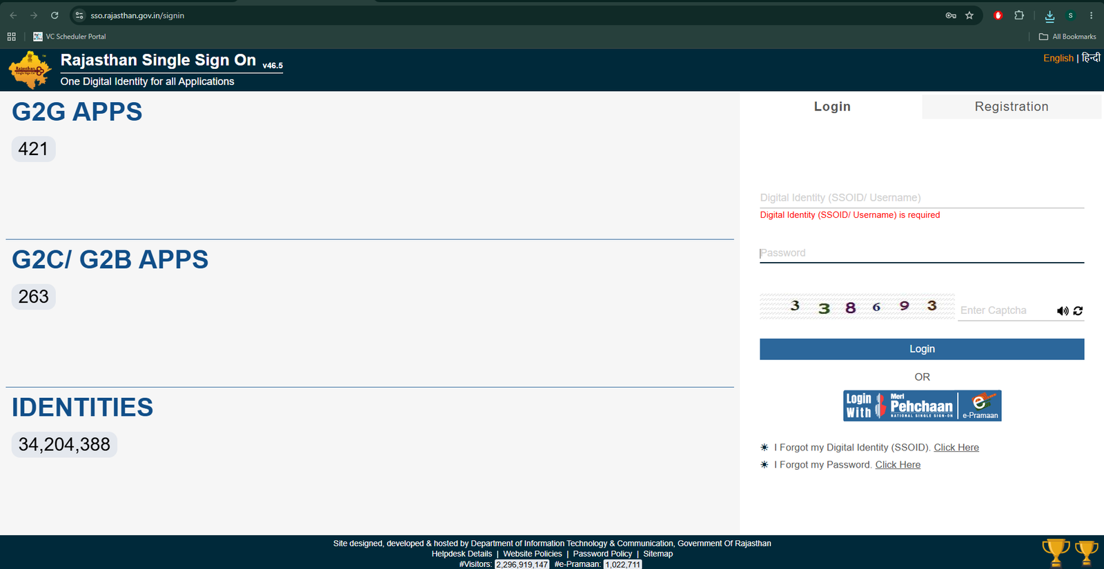Click the e-Pramaan login logo
Image resolution: width=1104 pixels, height=569 pixels.
(980, 406)
